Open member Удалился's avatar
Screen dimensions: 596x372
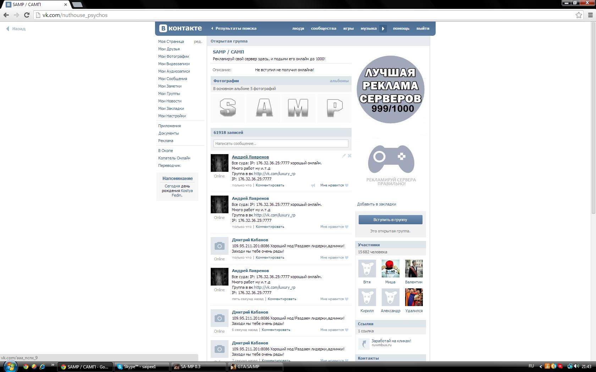coord(414,297)
